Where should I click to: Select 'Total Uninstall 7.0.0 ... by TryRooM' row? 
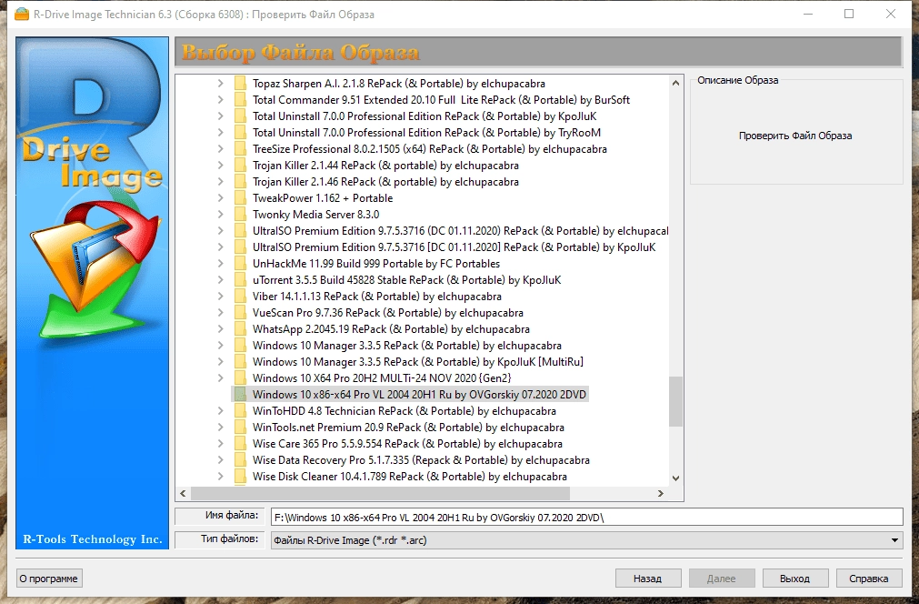tap(426, 133)
